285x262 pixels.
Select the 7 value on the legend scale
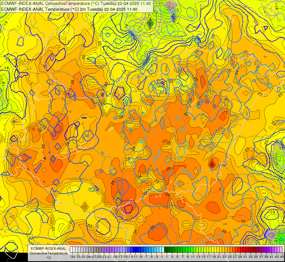click(x=183, y=257)
